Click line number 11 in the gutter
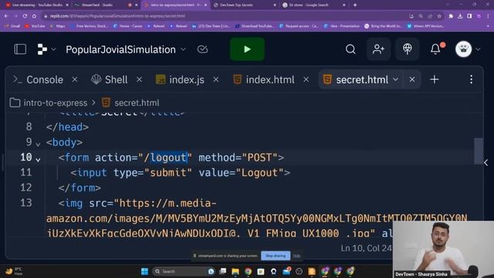This screenshot has height=278, width=494. [x=25, y=172]
